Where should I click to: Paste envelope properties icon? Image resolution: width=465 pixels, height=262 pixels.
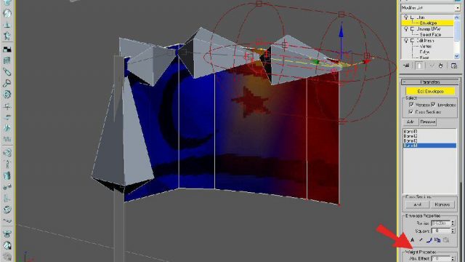coord(446,240)
